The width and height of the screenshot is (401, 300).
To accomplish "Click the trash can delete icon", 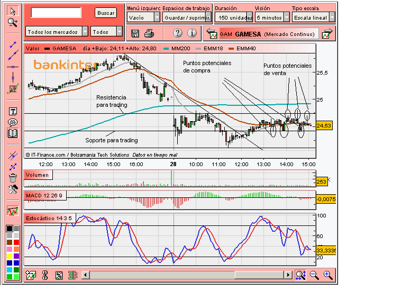I will click(13, 178).
